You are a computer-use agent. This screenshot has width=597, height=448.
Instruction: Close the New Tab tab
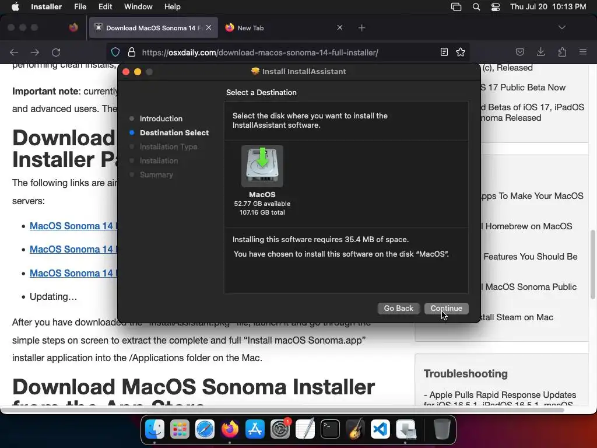340,27
